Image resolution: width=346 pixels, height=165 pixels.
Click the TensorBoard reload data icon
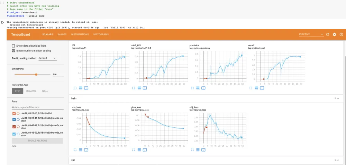(x=327, y=35)
